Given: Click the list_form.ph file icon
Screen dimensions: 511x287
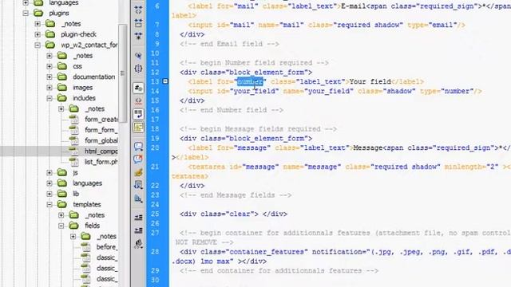Looking at the screenshot, I should coord(74,161).
